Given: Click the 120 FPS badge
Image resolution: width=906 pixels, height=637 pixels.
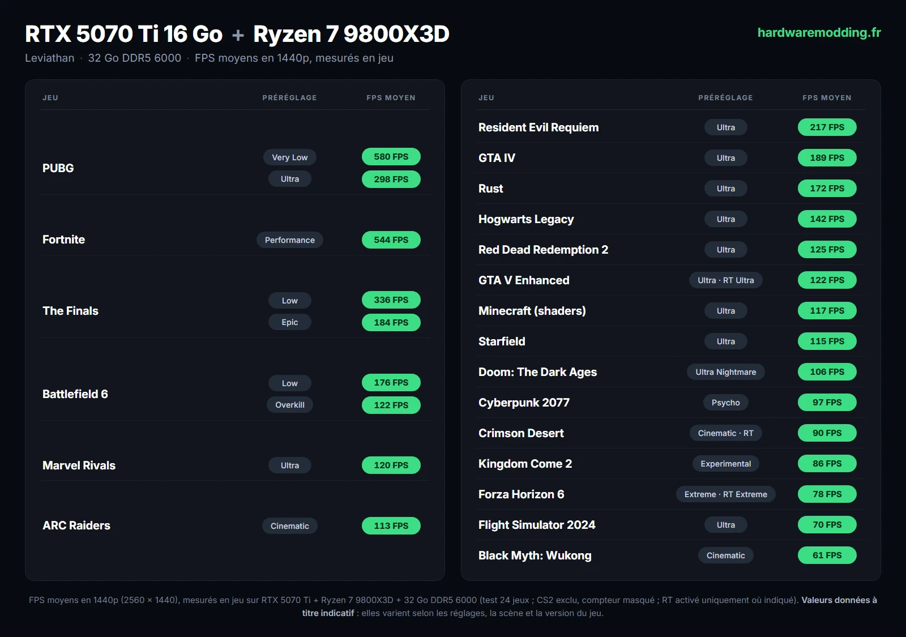Looking at the screenshot, I should point(391,465).
